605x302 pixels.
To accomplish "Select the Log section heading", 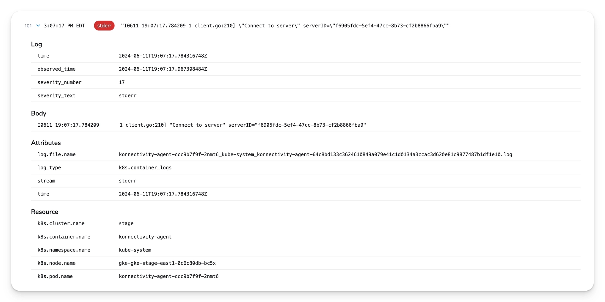I will click(36, 44).
